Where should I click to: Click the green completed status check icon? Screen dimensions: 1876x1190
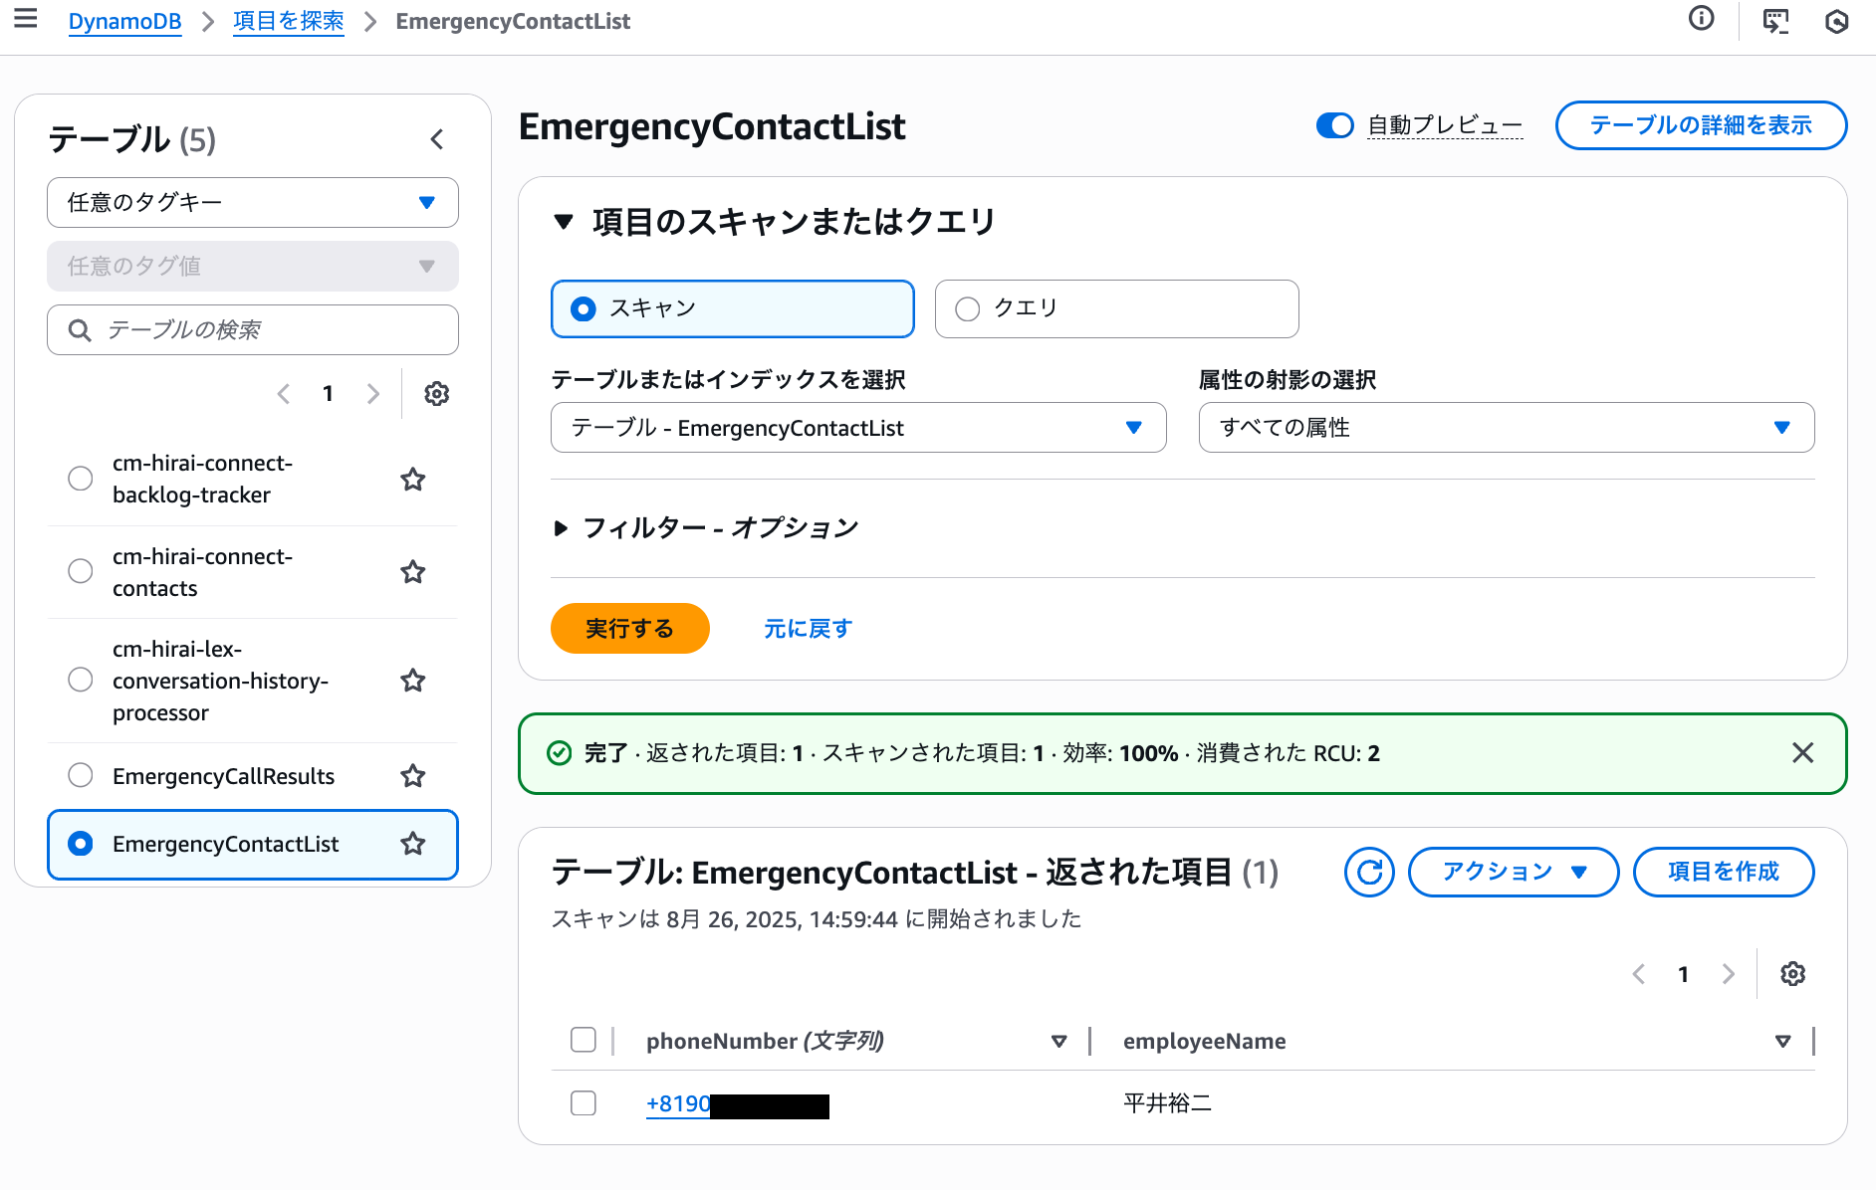click(560, 753)
